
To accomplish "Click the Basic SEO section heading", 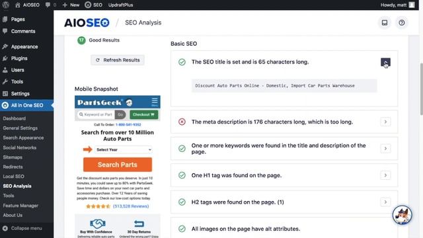I will (184, 44).
